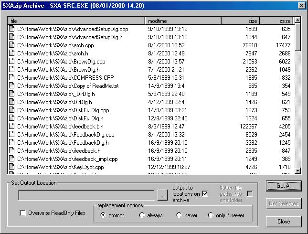Select row C:\Home\Work\SXAzip\BrowsDlg.cpp
The height and width of the screenshot is (234, 308).
61,62
